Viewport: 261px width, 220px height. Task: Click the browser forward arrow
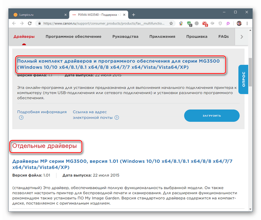tap(22, 23)
